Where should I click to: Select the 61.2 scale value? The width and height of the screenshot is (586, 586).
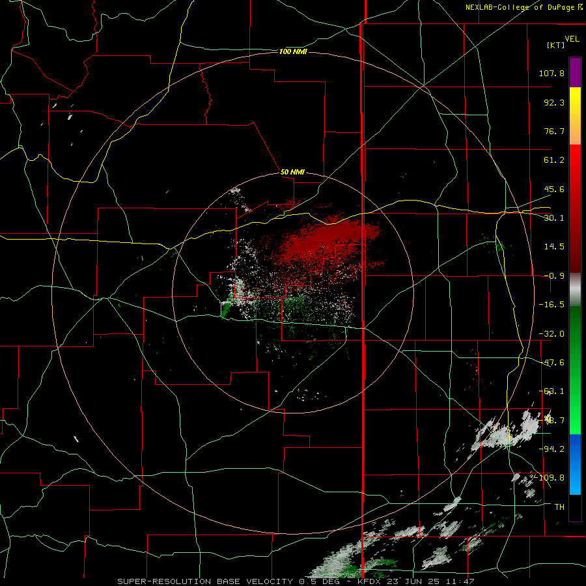point(554,160)
